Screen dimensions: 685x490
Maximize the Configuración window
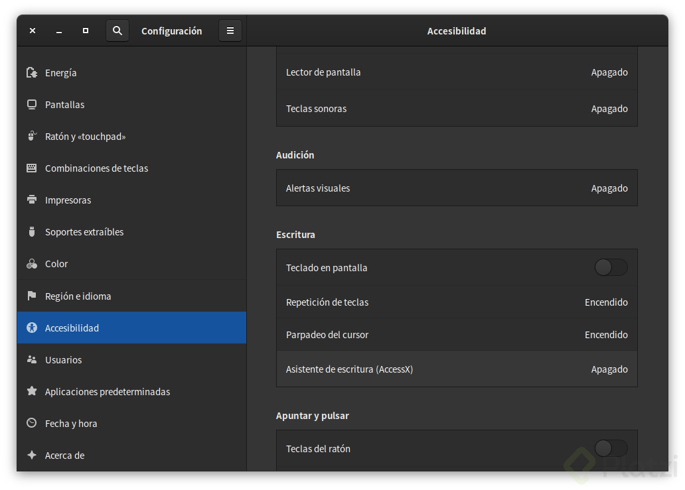pos(86,31)
